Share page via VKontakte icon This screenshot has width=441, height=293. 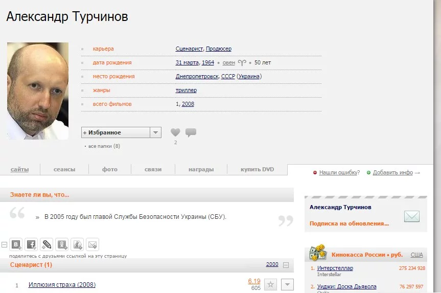pos(16,244)
